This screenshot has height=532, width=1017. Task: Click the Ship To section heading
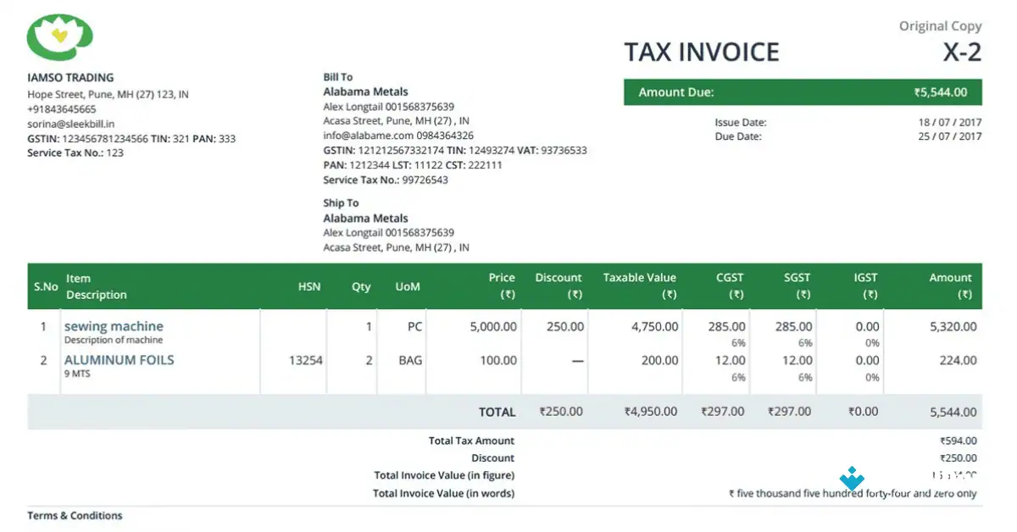coord(342,202)
